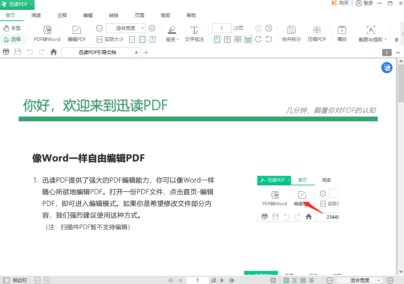Open 合并拆分 merge and split tool
Screen dimensions: 404x284
point(291,34)
